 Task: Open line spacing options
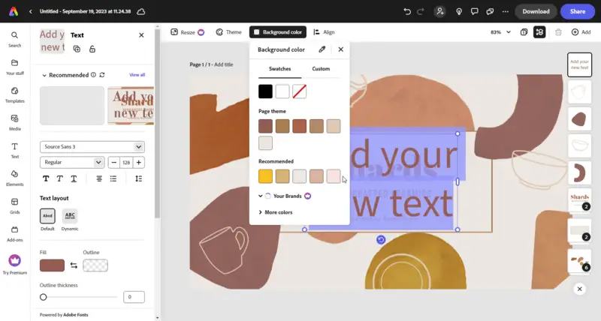[138, 178]
